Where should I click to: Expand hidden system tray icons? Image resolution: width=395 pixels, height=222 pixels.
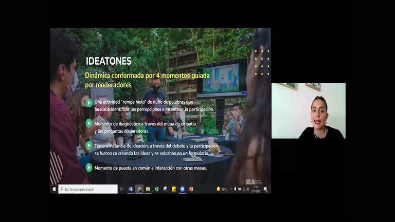[230, 189]
